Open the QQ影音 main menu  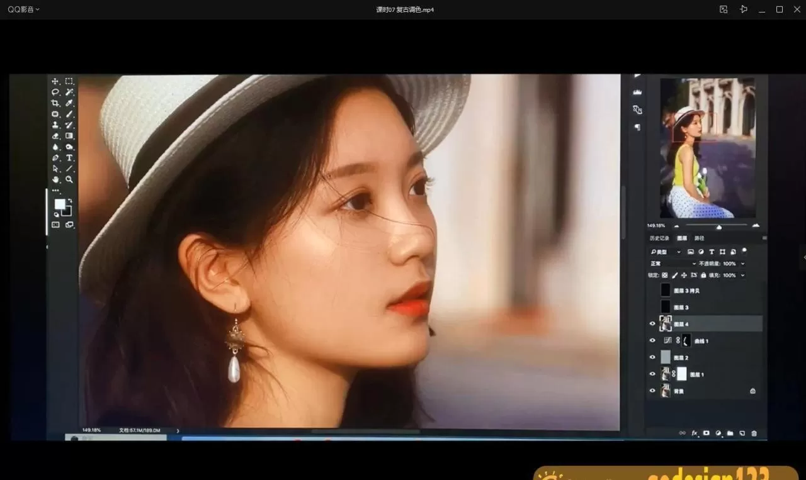point(23,9)
